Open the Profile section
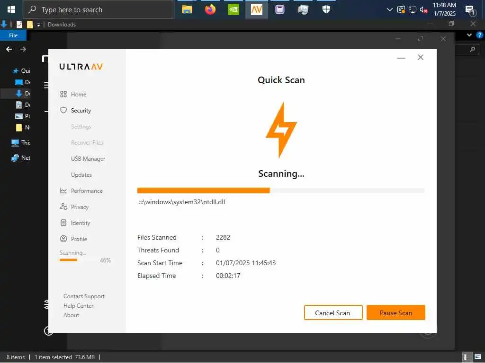Screen dimensions: 485x363 79,239
